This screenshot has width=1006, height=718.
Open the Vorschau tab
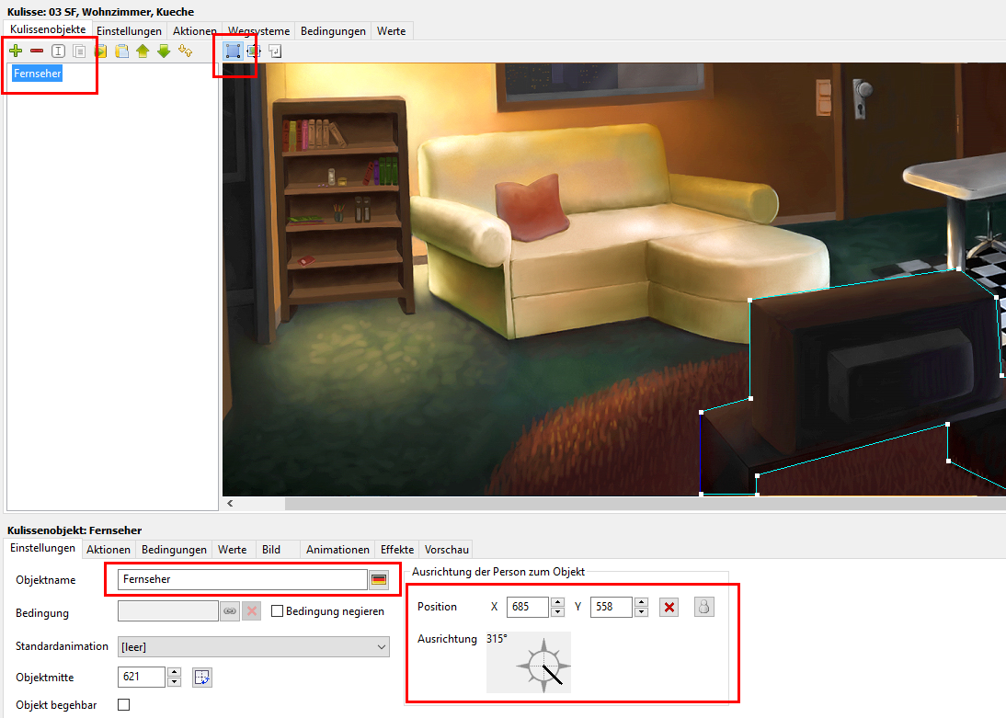click(x=447, y=549)
